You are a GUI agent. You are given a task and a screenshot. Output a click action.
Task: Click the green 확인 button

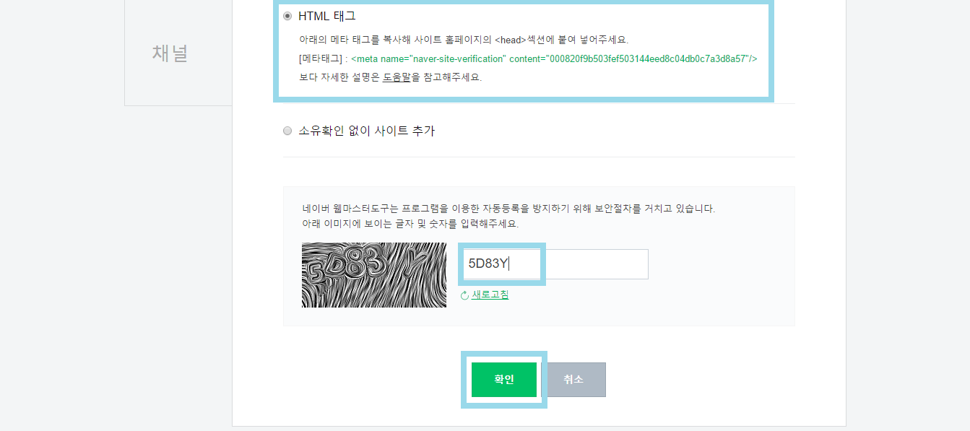(504, 380)
